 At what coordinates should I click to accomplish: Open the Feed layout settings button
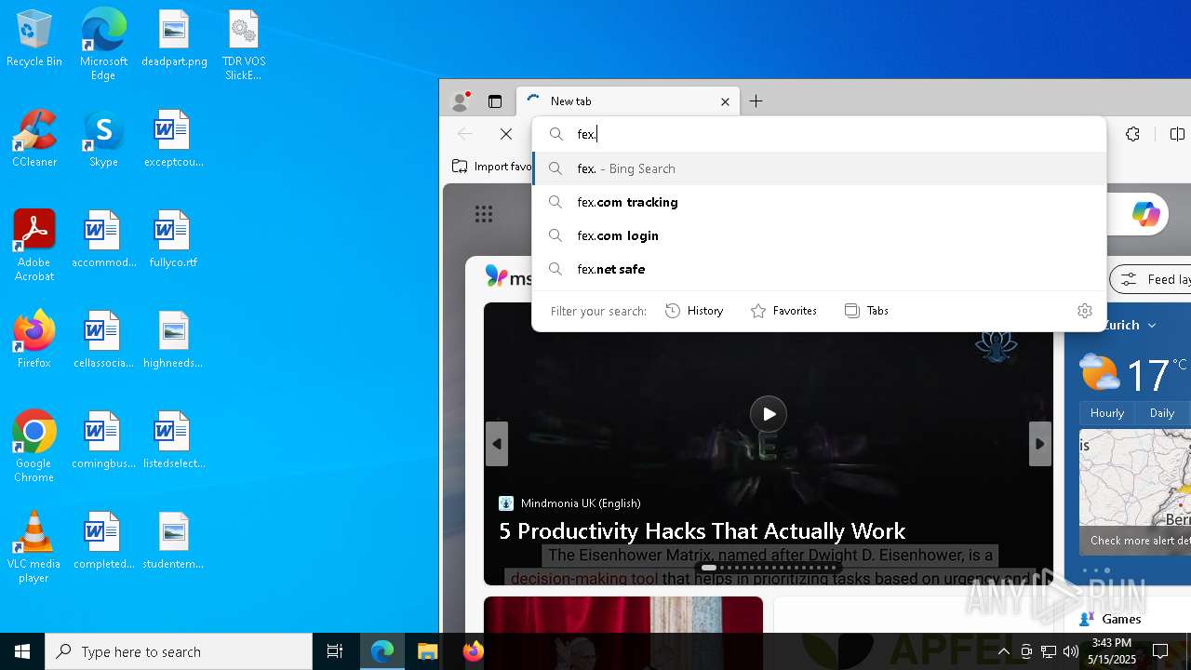point(1151,279)
